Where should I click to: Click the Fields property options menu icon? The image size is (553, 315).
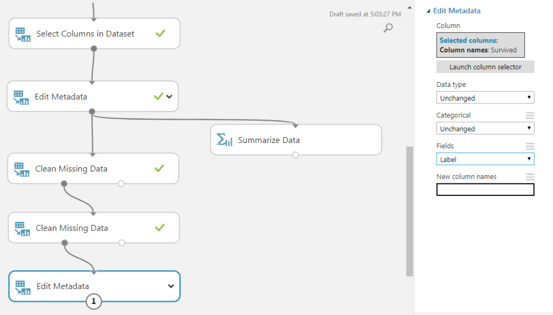point(530,146)
